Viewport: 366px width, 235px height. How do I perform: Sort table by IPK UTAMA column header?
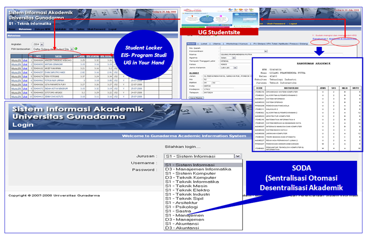click(93, 56)
